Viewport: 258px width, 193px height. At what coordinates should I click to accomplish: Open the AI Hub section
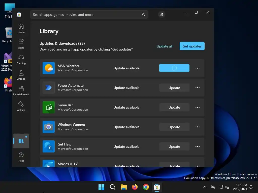click(x=21, y=106)
